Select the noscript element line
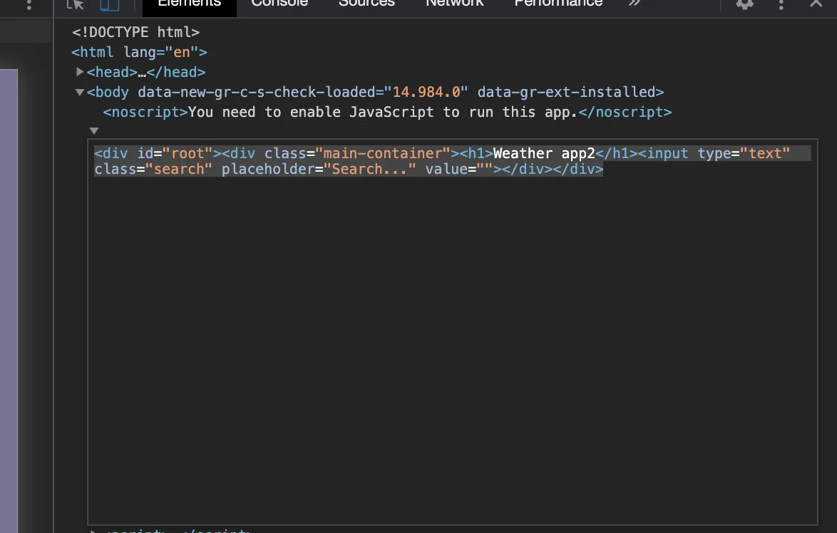Screen dimensions: 837x533 tap(387, 112)
